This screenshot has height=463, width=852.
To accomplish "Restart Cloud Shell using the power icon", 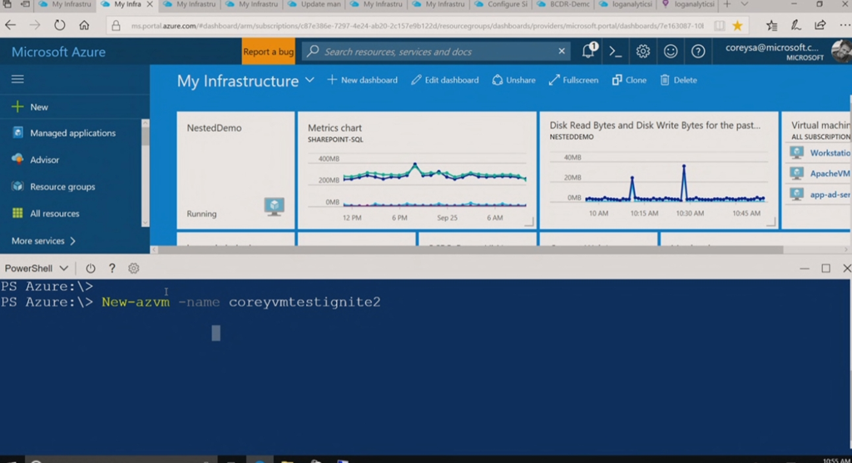I will tap(91, 268).
